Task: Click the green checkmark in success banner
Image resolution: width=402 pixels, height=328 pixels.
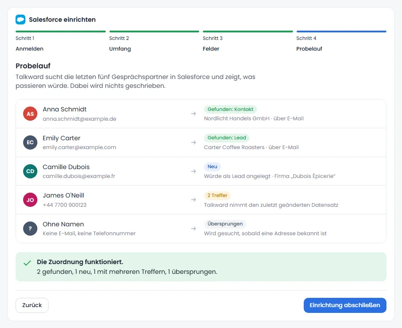Action: click(x=27, y=263)
